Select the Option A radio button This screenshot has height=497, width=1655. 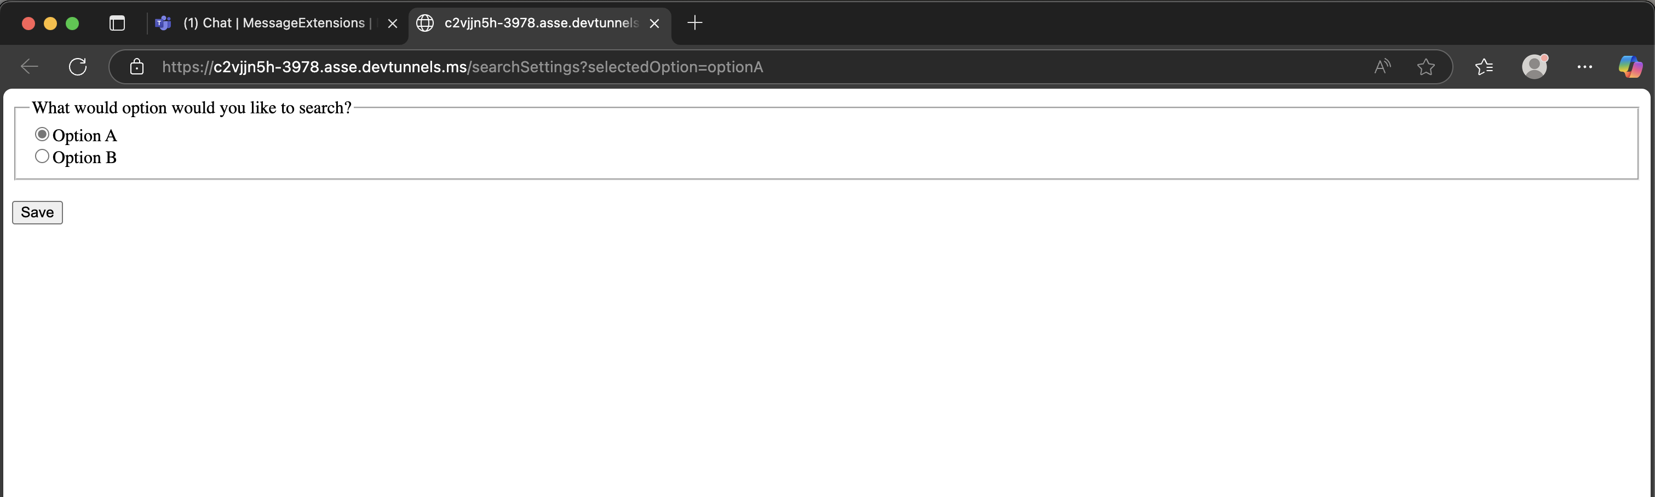(x=42, y=134)
